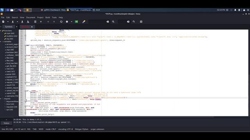This screenshot has width=250, height=140.
Task: Open the Search menu
Action: (x=15, y=17)
